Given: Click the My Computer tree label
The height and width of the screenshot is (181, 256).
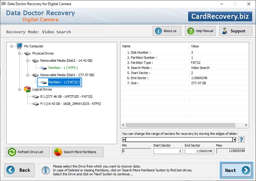Looking at the screenshot, I should pyautogui.click(x=34, y=46).
